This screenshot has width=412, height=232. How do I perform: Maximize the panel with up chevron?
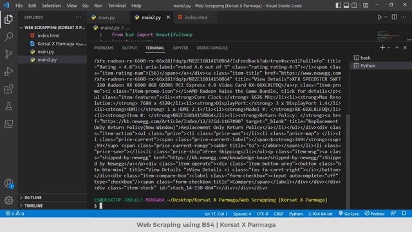[397, 48]
